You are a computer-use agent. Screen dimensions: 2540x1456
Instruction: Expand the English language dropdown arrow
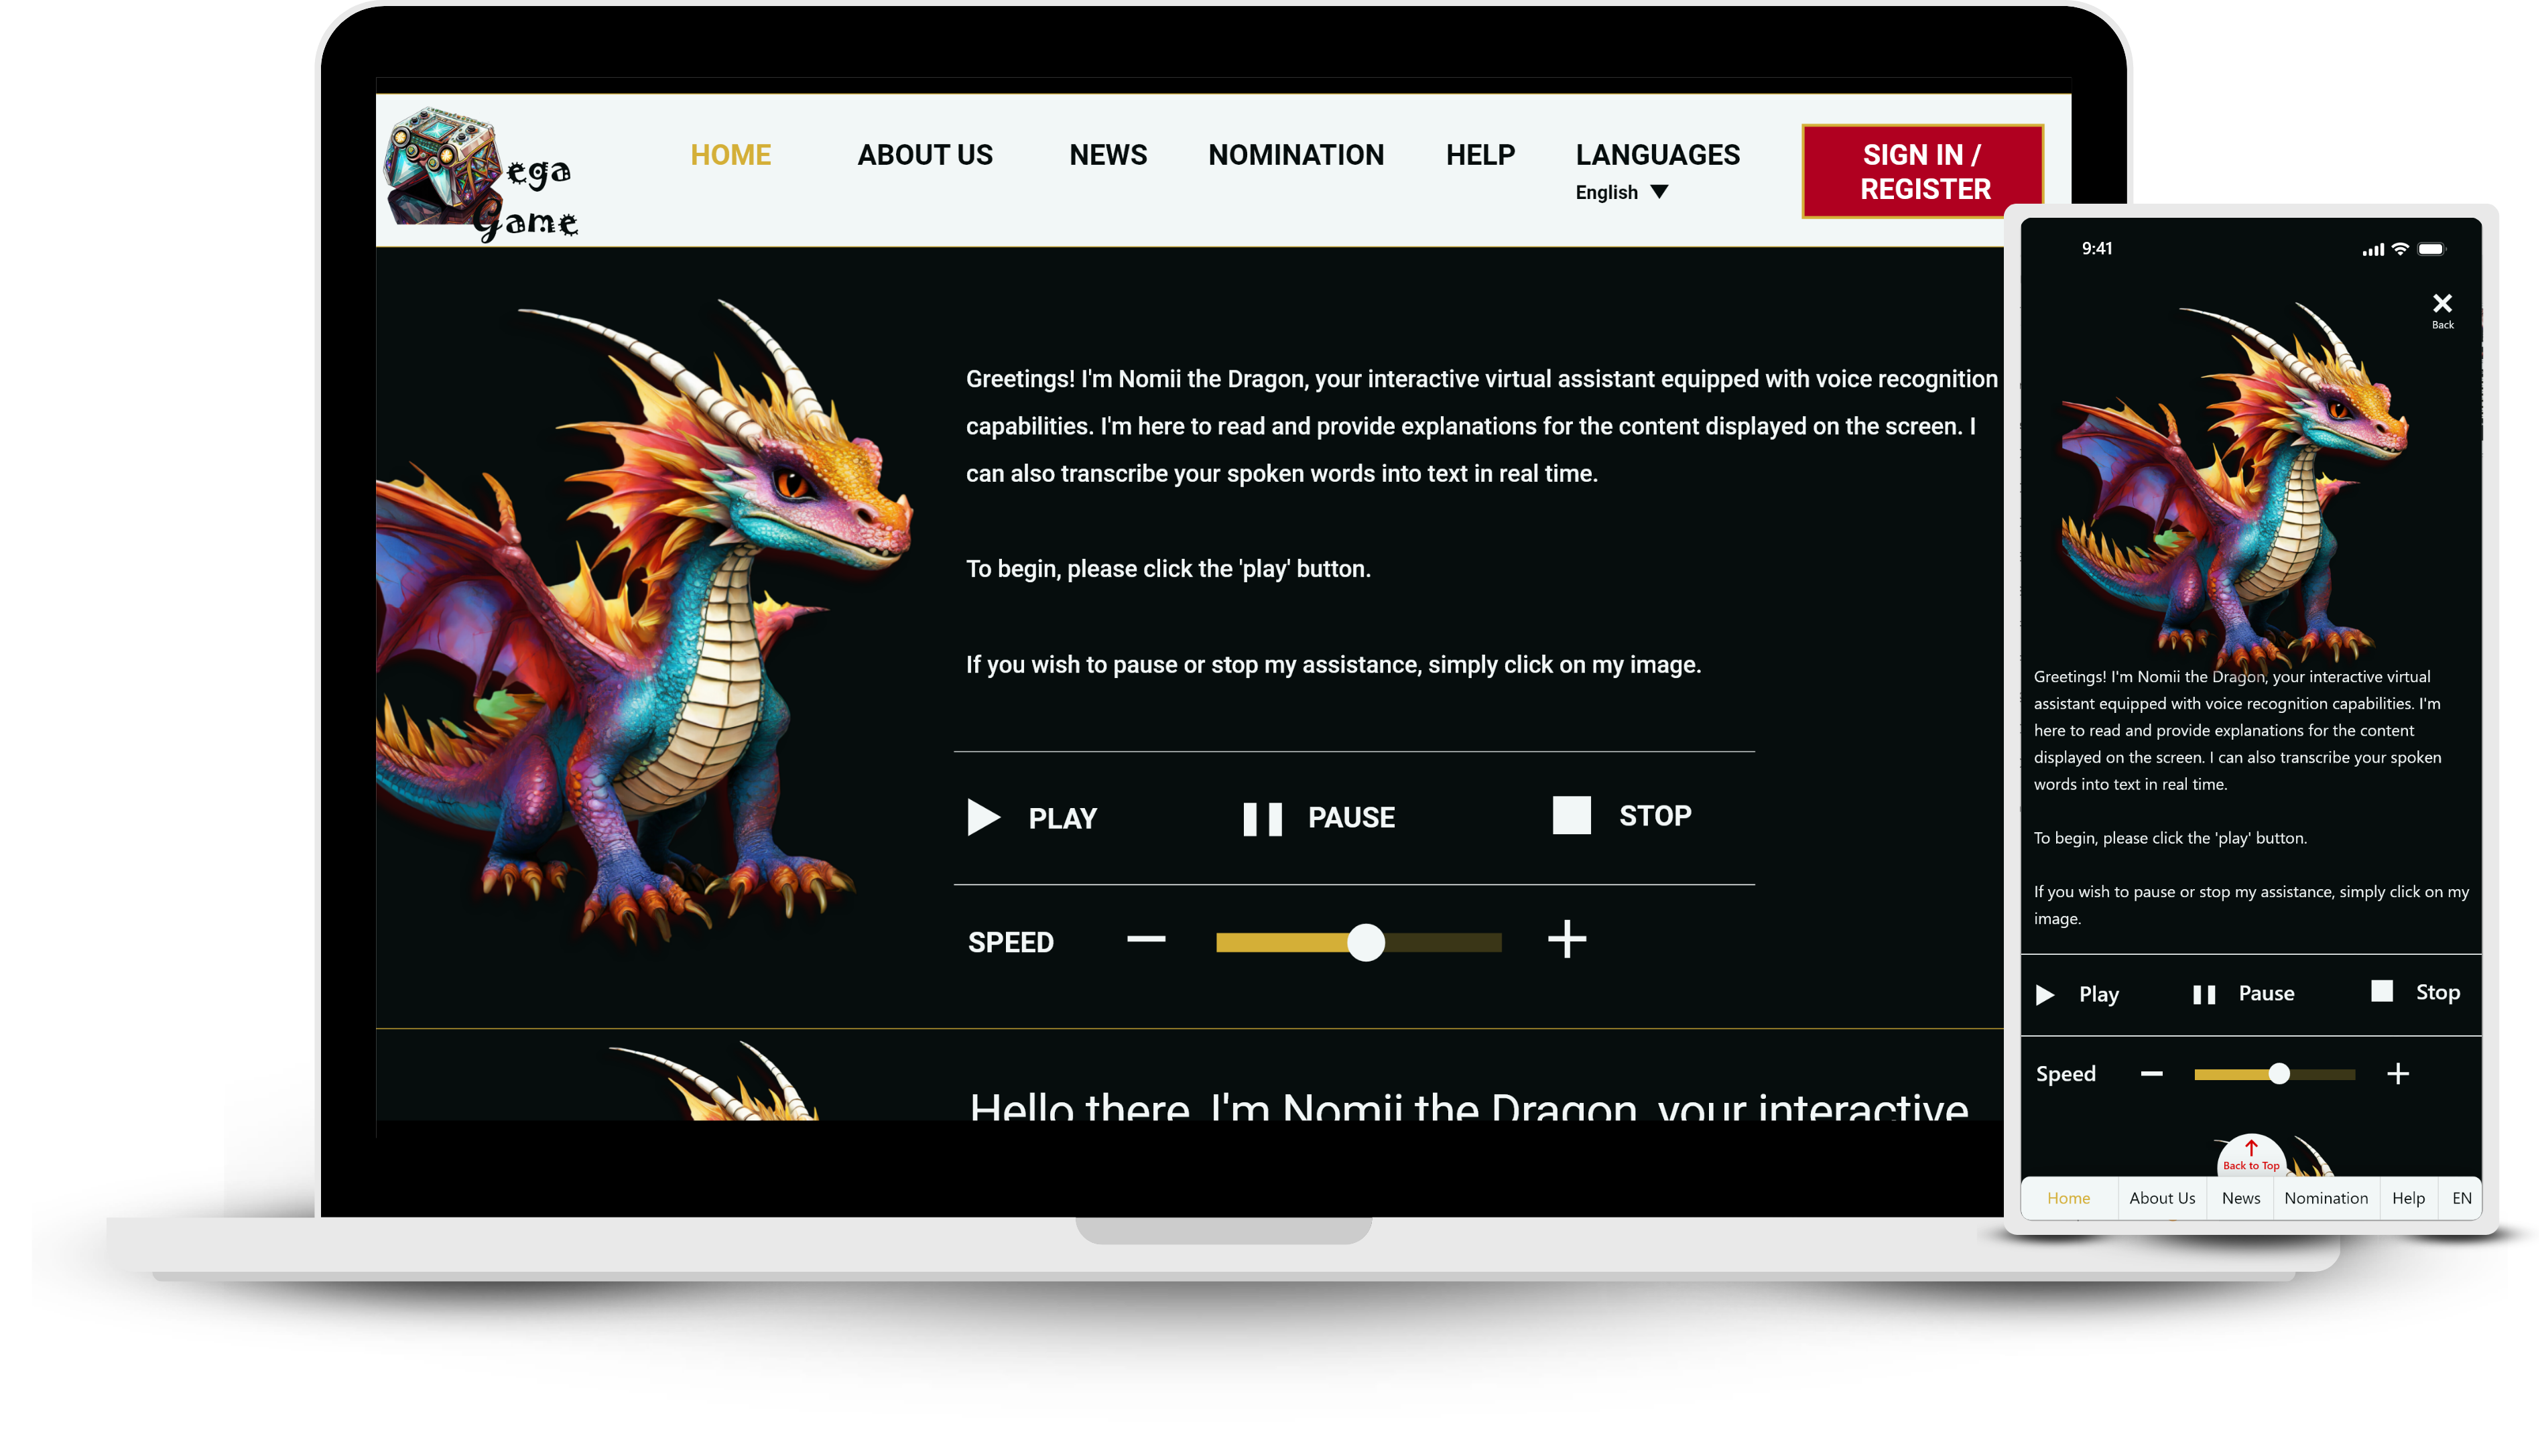(x=1659, y=192)
